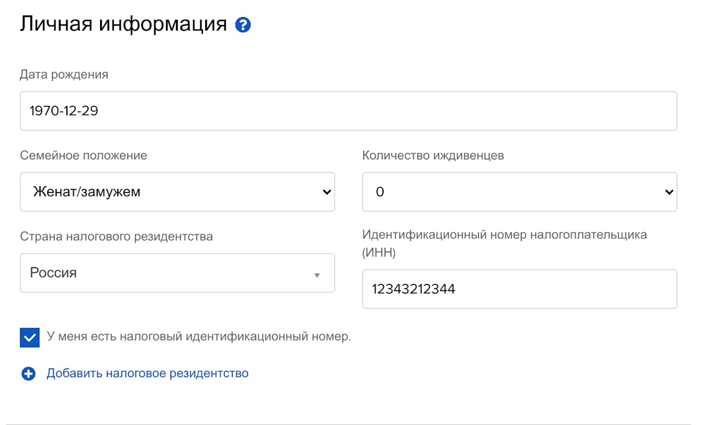This screenshot has width=709, height=425.
Task: Click the Семейное положение field label
Action: coord(83,155)
